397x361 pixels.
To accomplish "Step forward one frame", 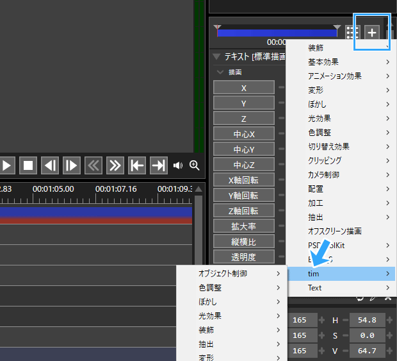I will click(x=72, y=165).
